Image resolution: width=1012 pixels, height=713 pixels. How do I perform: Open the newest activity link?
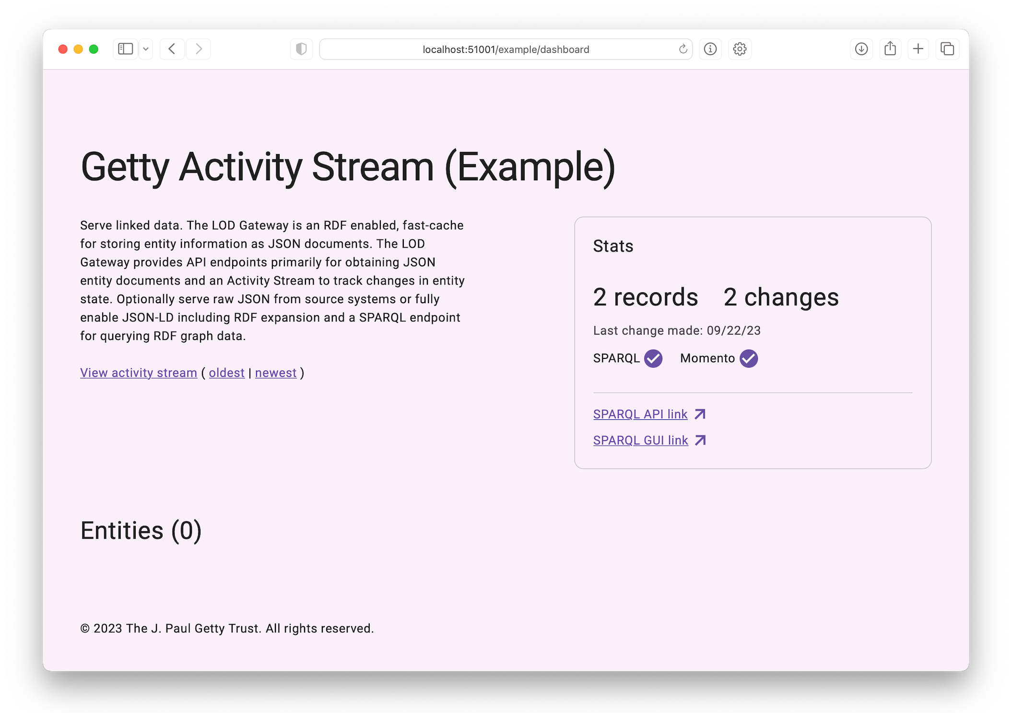pyautogui.click(x=276, y=373)
